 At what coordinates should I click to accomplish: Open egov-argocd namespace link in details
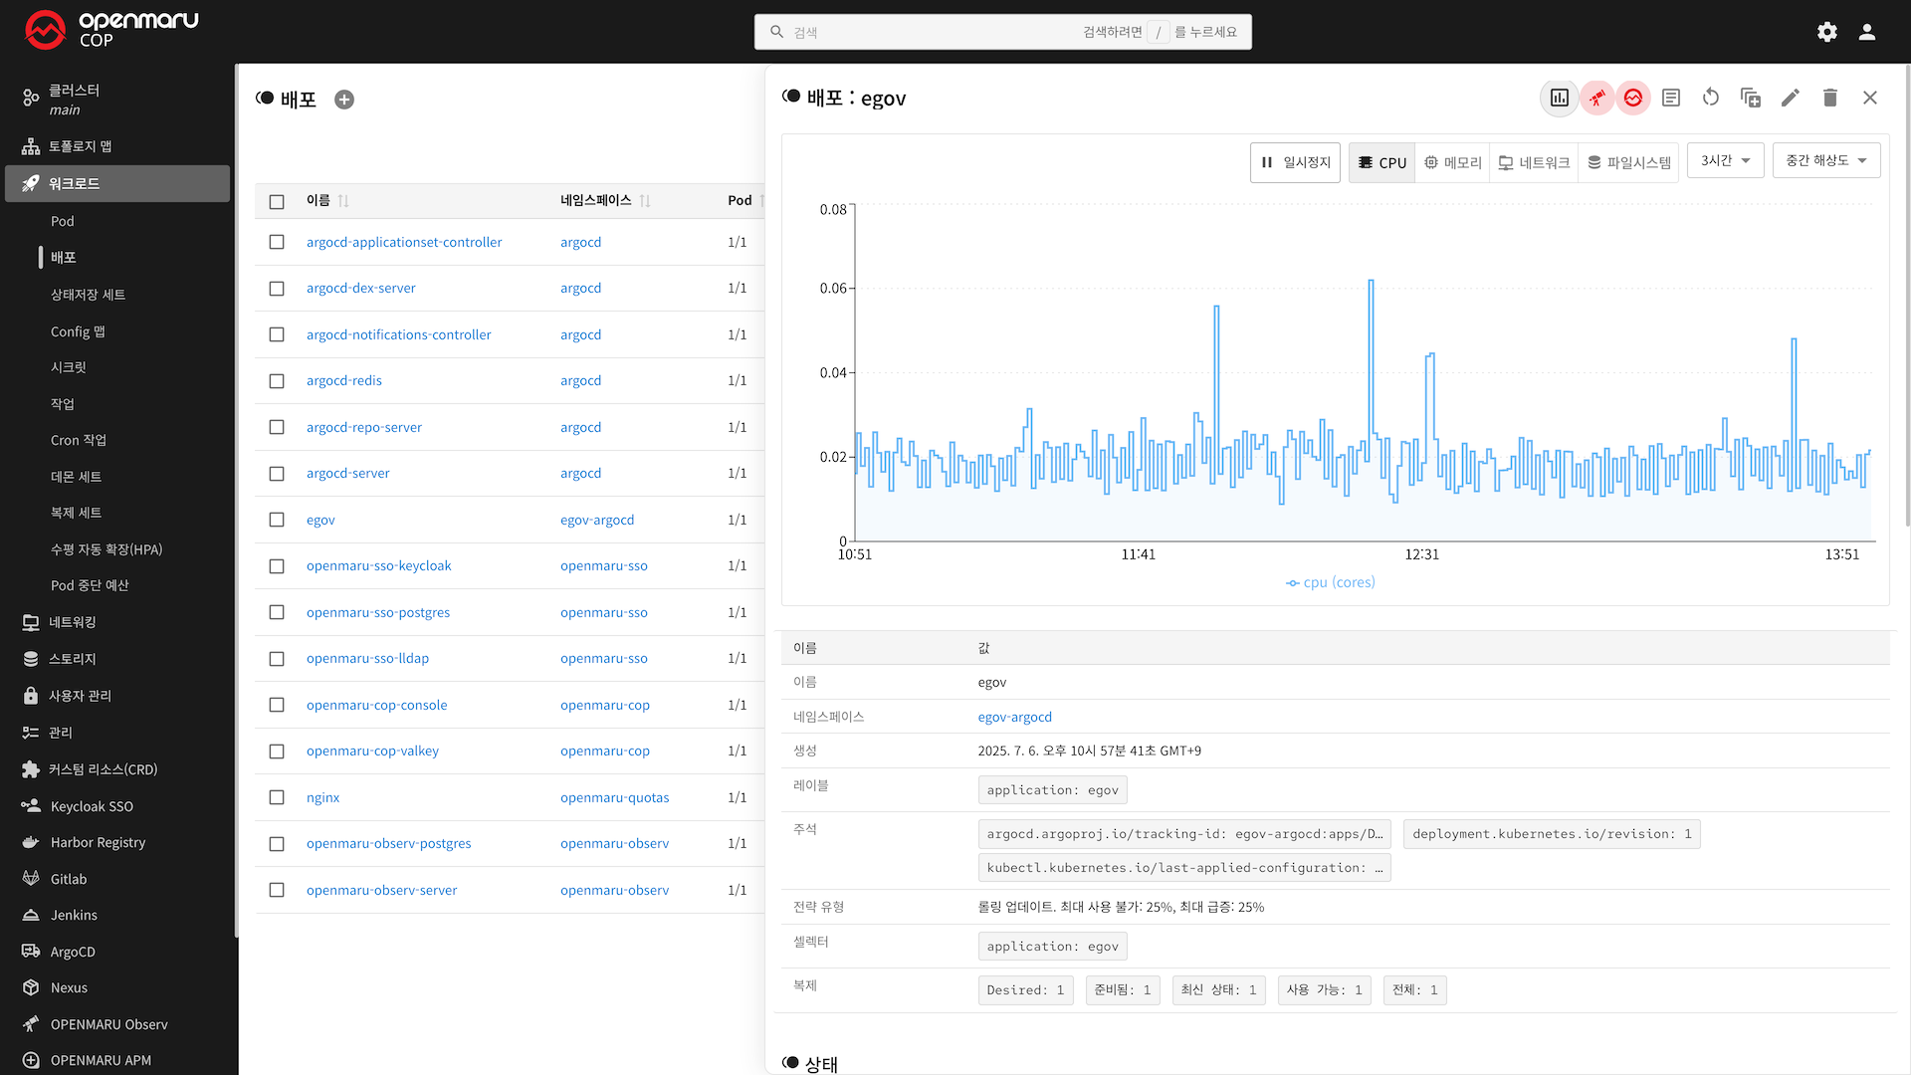[x=1014, y=717]
